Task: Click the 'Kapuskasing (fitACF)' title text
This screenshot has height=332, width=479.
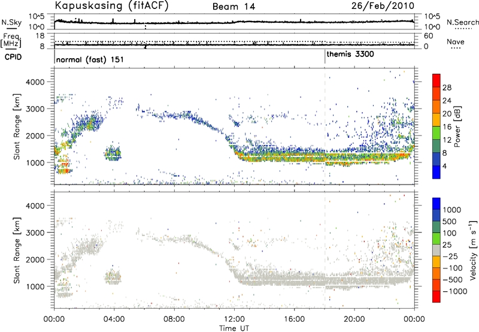Action: click(111, 6)
